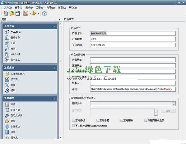
Task: Open the 查看(V) menu
Action: tap(19, 7)
